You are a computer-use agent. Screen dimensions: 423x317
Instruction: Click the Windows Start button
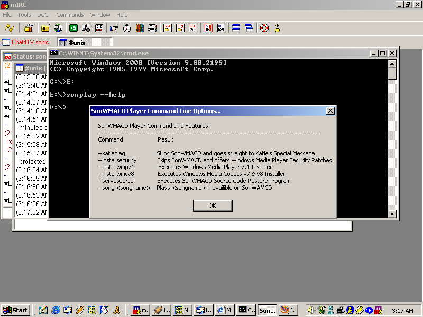[x=15, y=310]
